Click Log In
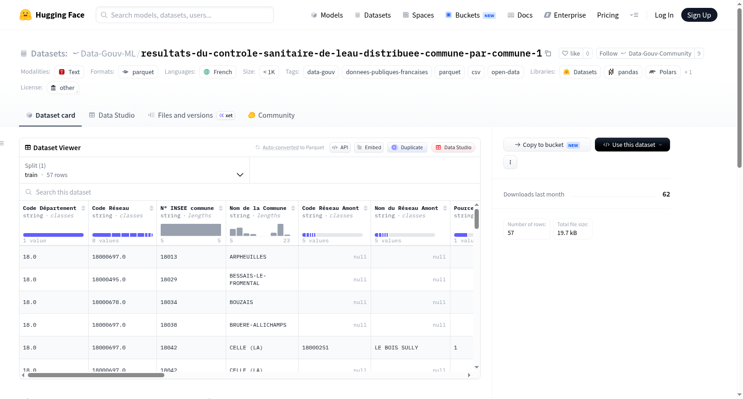The width and height of the screenshot is (743, 399). click(664, 15)
